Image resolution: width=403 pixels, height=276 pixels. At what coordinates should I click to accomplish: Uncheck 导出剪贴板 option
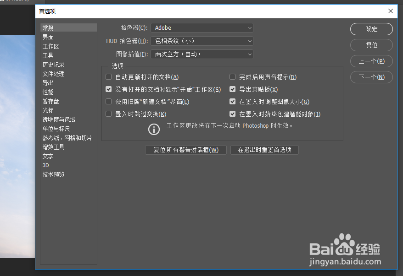pyautogui.click(x=232, y=89)
